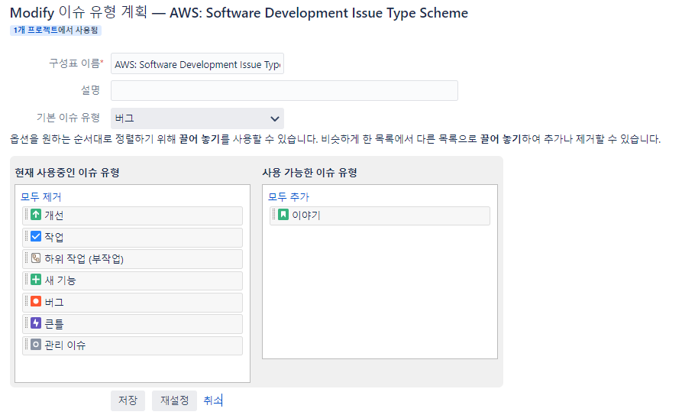The width and height of the screenshot is (682, 415).
Task: Grab the drag handle of 이야기 row
Action: (x=273, y=214)
